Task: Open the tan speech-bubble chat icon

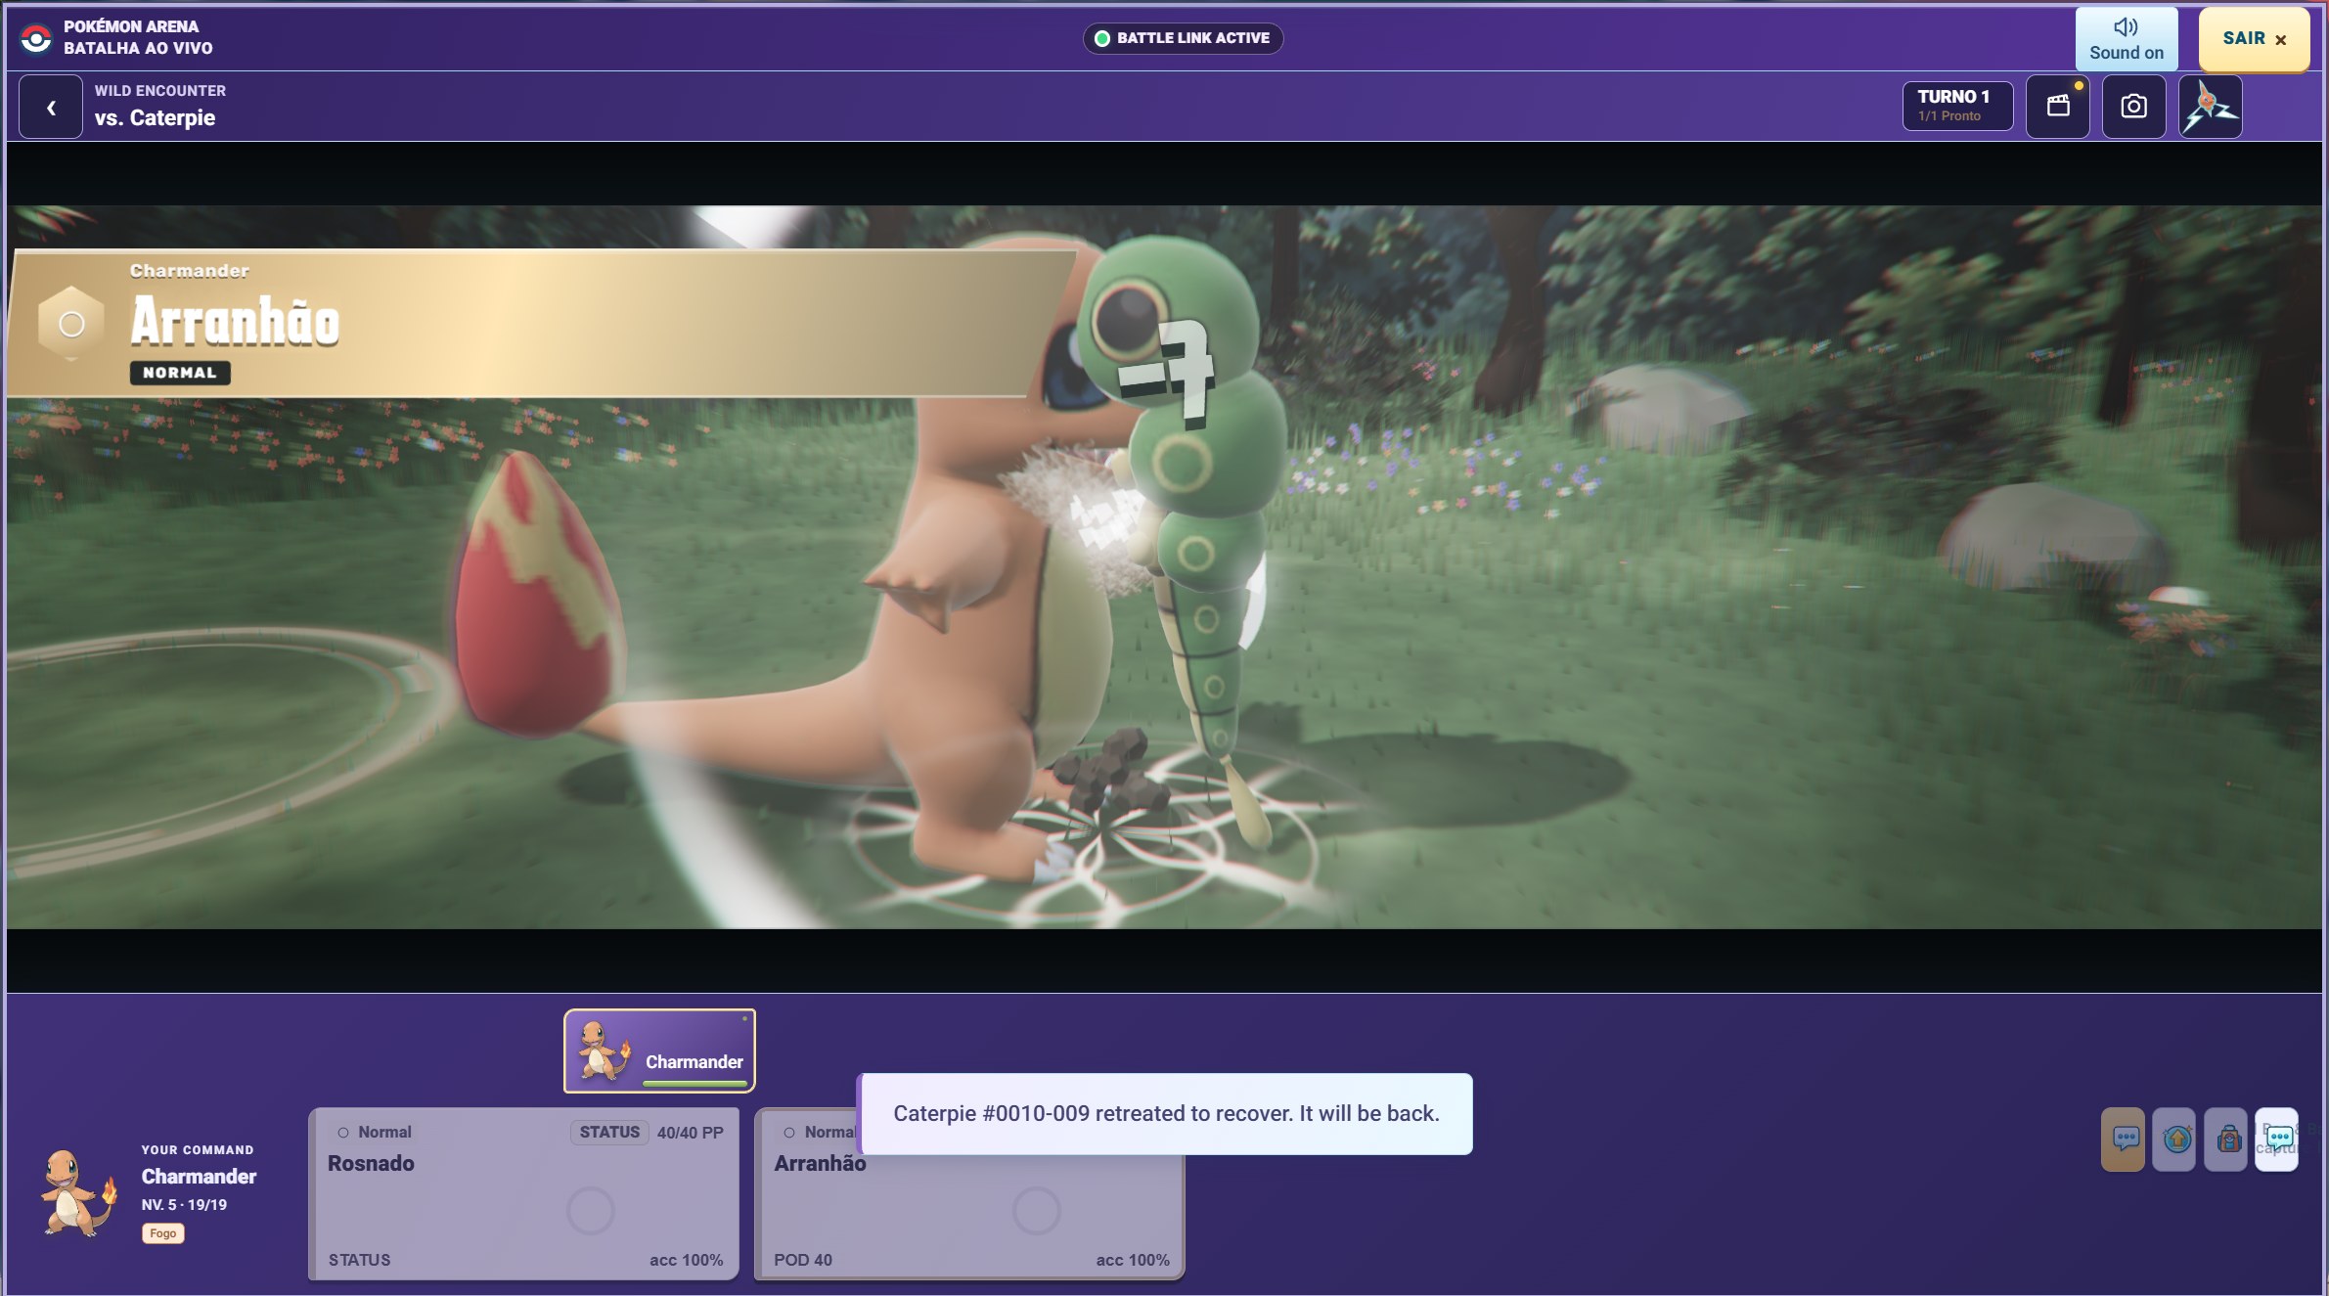Action: click(2123, 1139)
